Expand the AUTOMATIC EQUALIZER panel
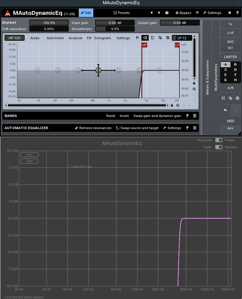This screenshot has height=299, width=242. pos(195,128)
